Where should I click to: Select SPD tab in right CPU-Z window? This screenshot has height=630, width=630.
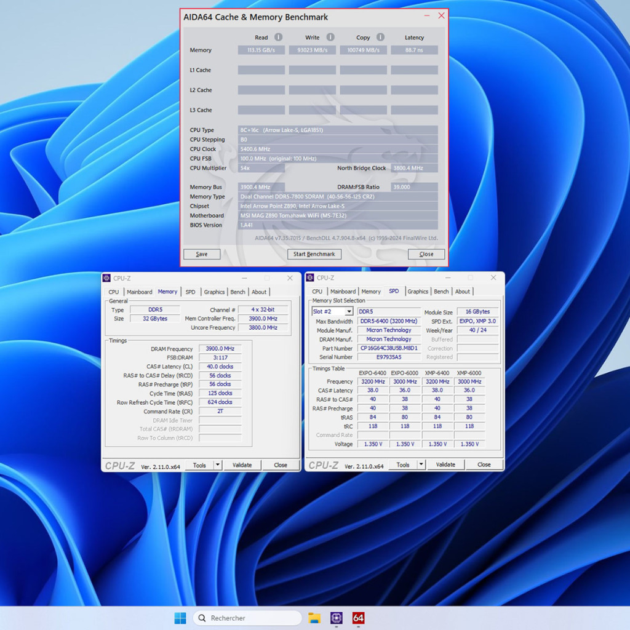point(394,291)
